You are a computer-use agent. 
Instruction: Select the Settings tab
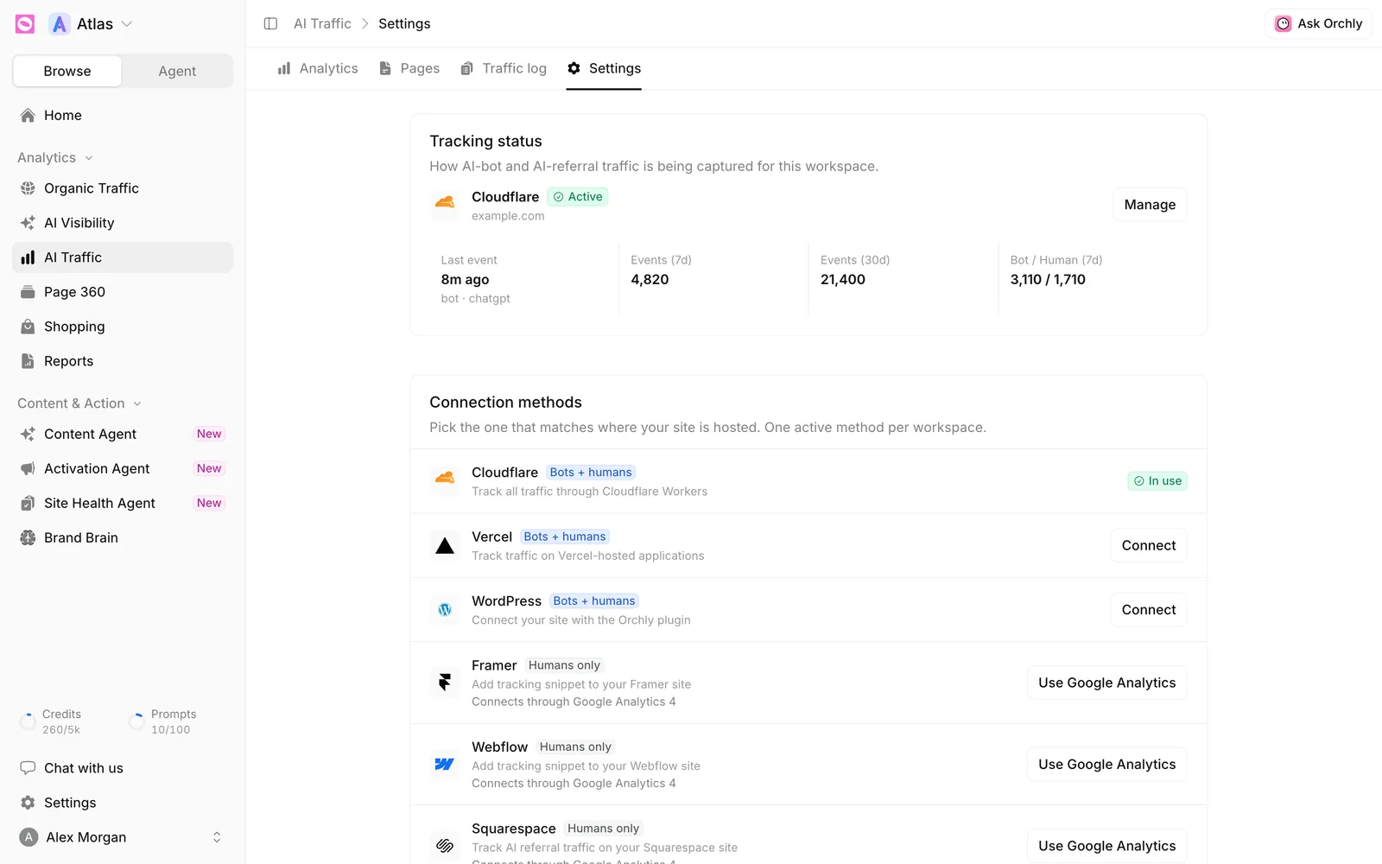(x=604, y=68)
